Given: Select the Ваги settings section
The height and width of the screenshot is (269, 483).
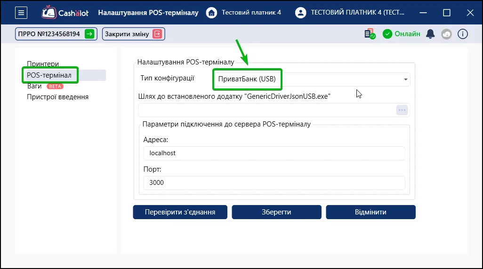Looking at the screenshot, I should coord(34,86).
